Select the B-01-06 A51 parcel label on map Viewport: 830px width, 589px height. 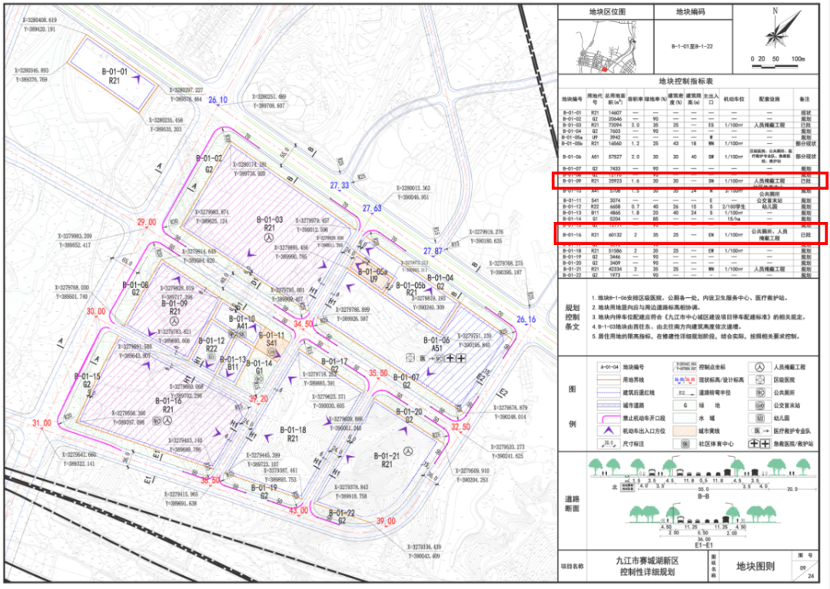437,344
